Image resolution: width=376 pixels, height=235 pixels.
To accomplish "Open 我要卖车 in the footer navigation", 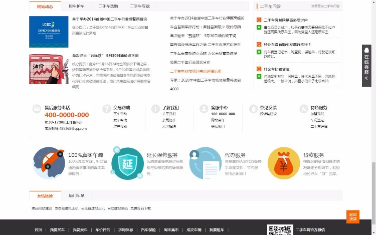I will [x=80, y=229].
